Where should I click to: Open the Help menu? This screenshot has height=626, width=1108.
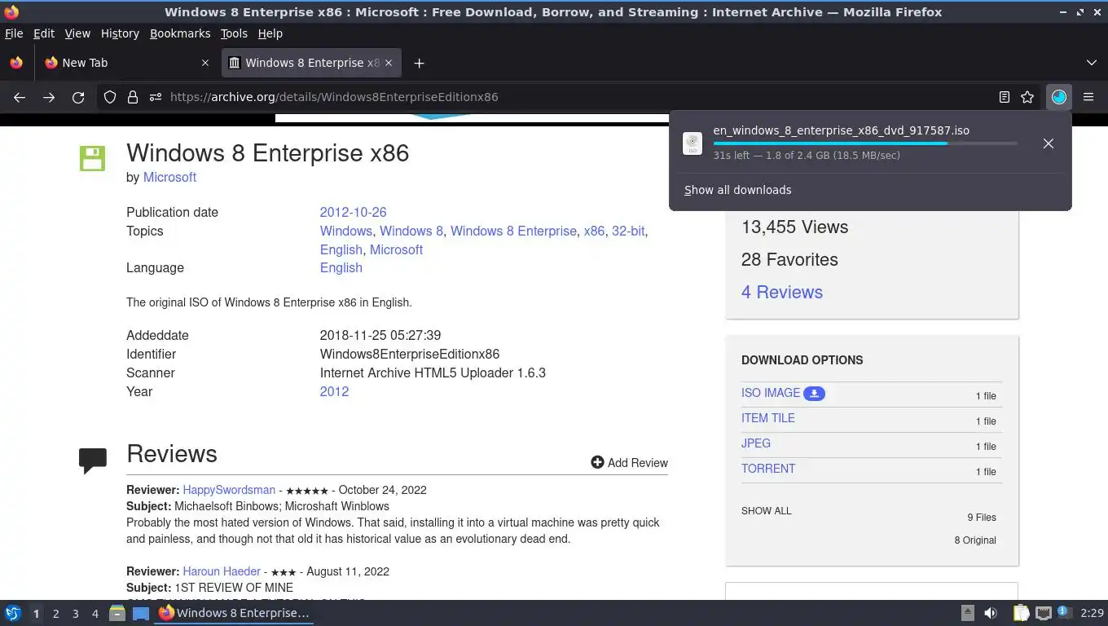(270, 33)
